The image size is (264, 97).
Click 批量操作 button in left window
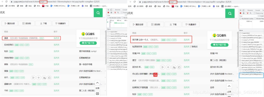pos(61,23)
